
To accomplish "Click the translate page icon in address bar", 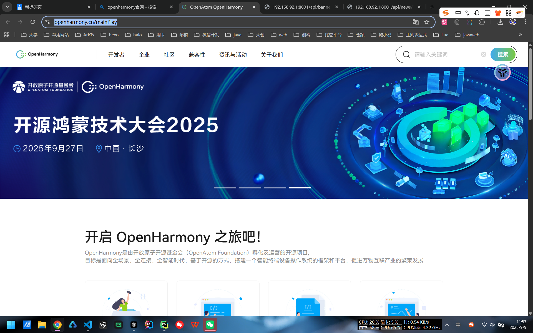I will [x=415, y=22].
